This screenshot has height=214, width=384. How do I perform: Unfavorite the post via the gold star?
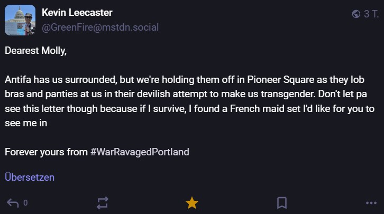click(192, 202)
